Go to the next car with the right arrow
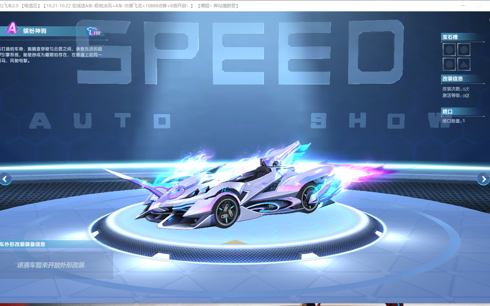 484,179
